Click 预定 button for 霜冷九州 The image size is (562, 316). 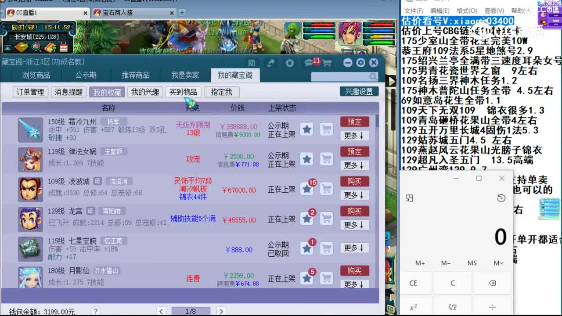(x=354, y=122)
